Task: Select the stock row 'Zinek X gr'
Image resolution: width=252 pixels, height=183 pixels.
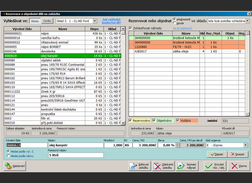Action: pos(62,91)
